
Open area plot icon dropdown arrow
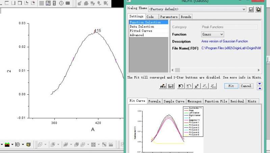[x=12, y=145]
